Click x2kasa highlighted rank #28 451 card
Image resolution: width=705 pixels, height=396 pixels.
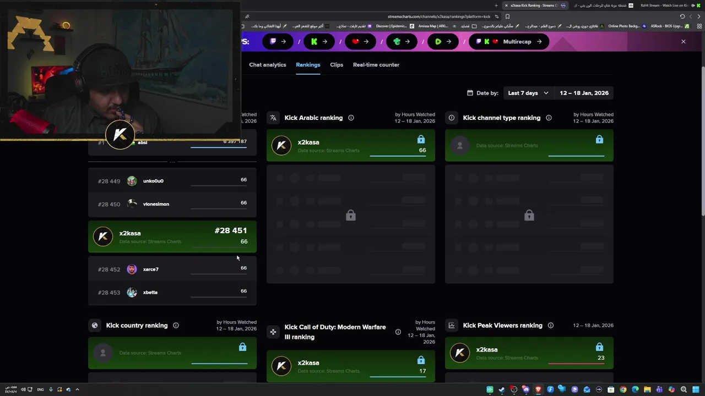pos(172,237)
